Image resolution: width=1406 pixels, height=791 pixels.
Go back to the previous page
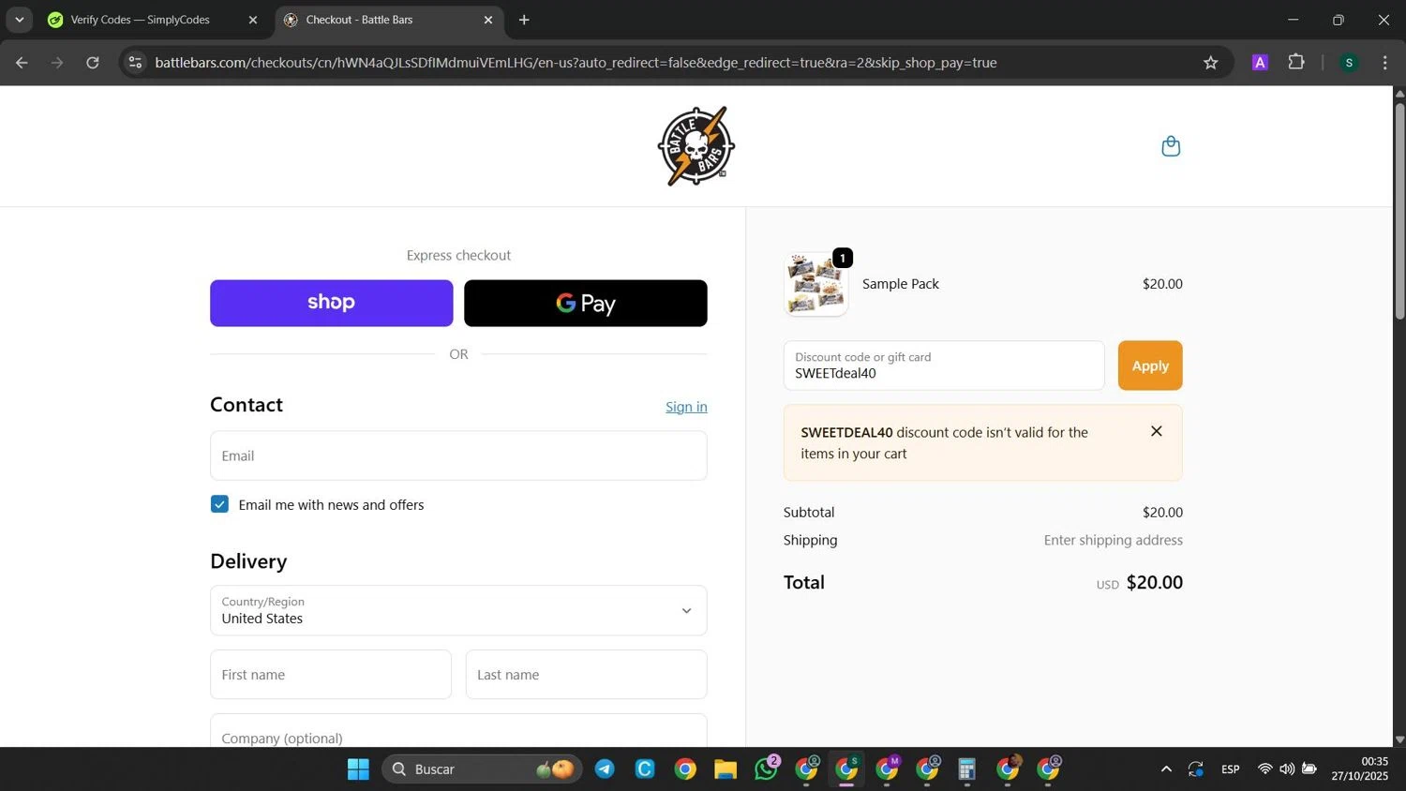(22, 63)
